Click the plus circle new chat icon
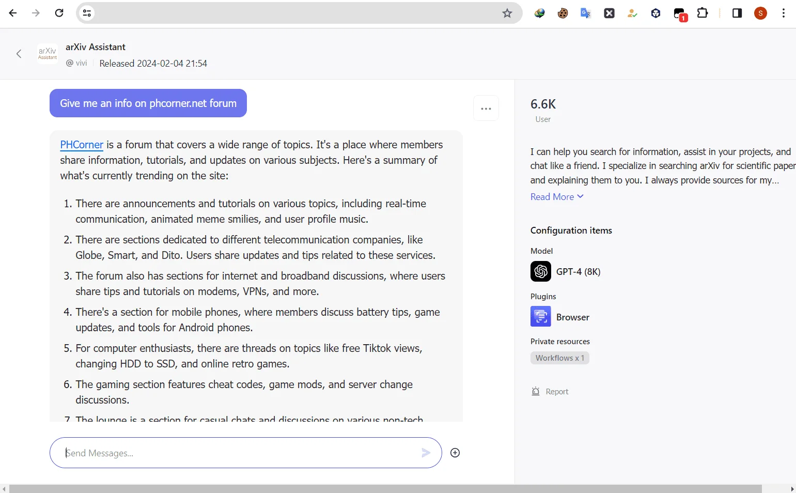This screenshot has height=493, width=796. [455, 453]
